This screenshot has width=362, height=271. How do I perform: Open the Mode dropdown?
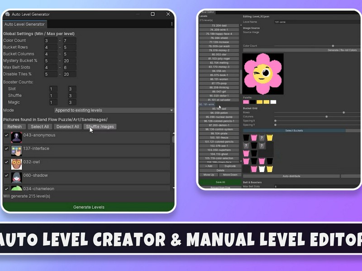click(x=114, y=110)
